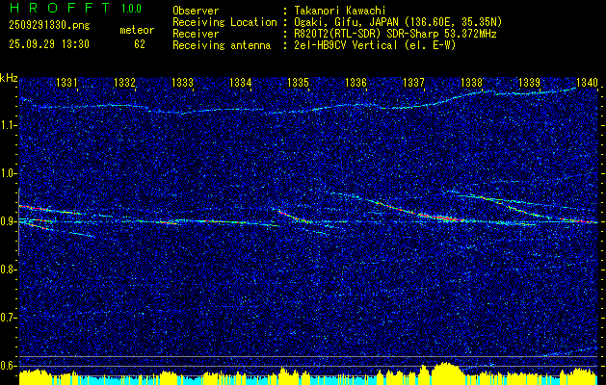Screen dimensions: 606x385
Task: Click the R820T2(RTL-SDR) receiver text
Action: point(394,34)
